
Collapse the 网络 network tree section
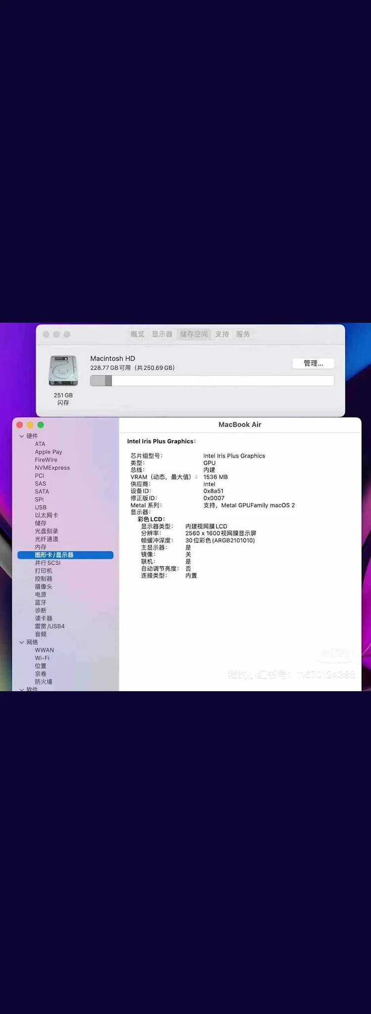tap(21, 642)
